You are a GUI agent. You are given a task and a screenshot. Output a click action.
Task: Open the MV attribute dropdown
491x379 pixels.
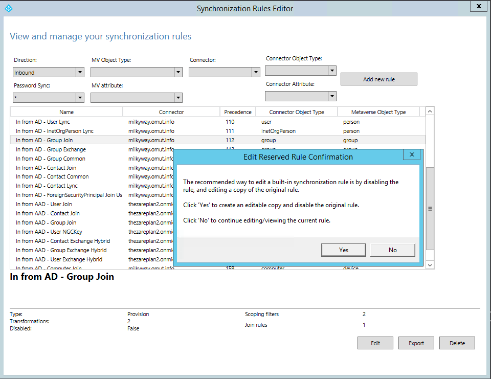coord(137,98)
